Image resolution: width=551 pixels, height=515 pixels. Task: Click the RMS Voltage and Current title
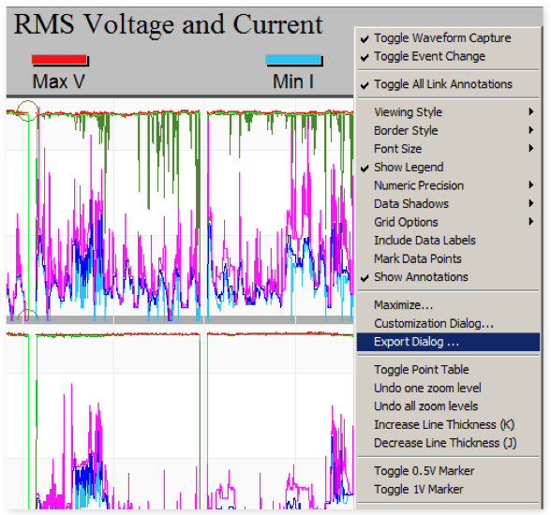(168, 24)
